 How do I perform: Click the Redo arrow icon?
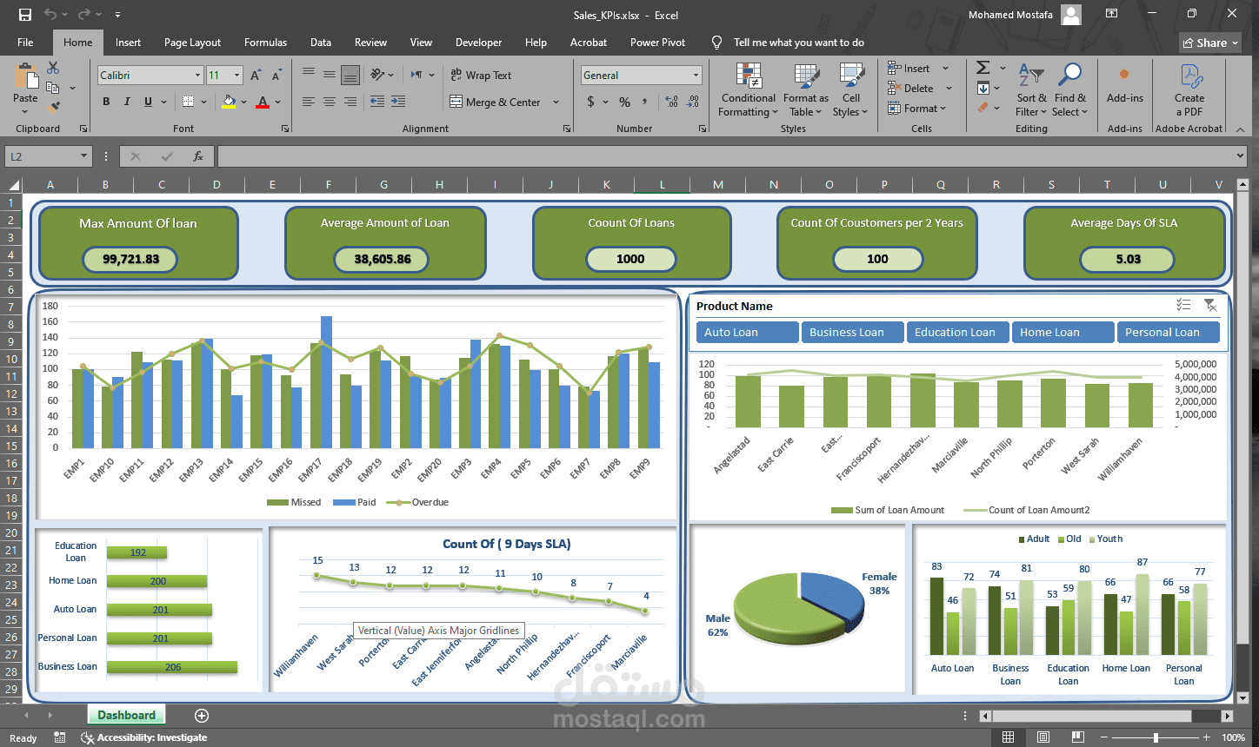pyautogui.click(x=83, y=15)
